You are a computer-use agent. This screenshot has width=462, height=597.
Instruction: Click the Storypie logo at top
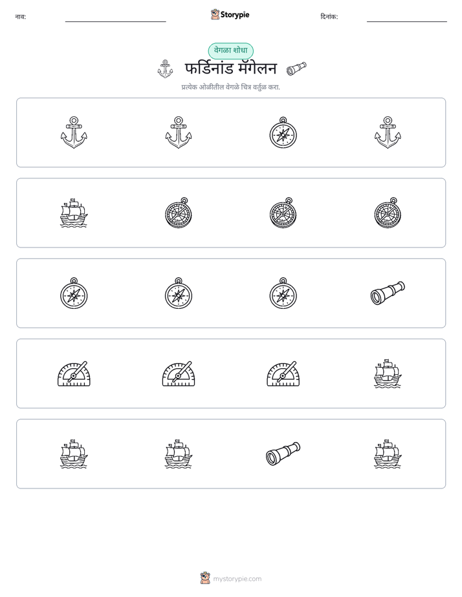[x=230, y=14]
